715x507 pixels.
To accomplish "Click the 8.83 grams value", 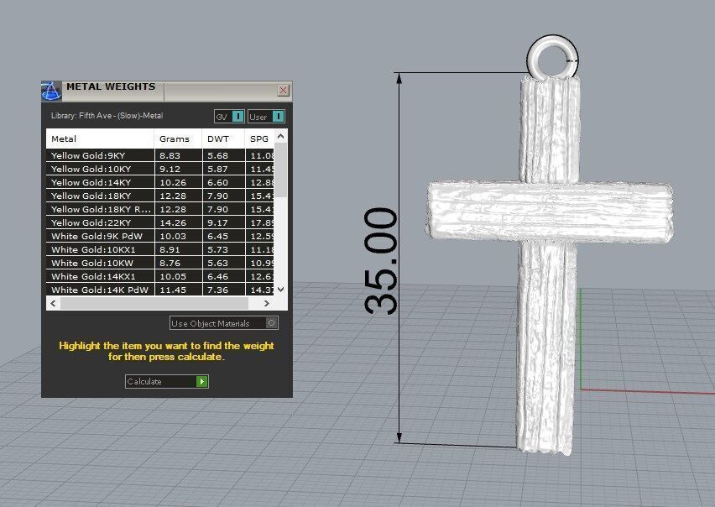I will click(x=170, y=155).
